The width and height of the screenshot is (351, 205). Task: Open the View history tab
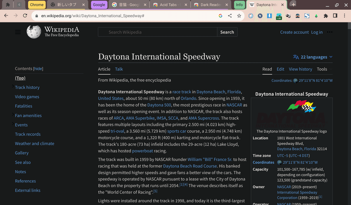click(300, 69)
